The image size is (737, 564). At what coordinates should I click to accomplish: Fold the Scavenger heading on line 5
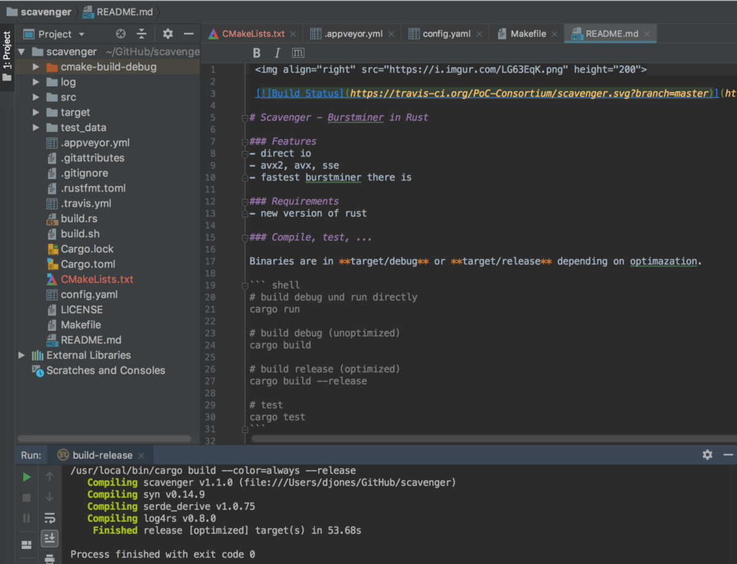point(245,117)
